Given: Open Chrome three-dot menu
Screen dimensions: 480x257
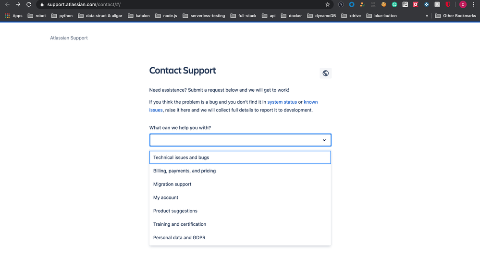Looking at the screenshot, I should (x=474, y=5).
